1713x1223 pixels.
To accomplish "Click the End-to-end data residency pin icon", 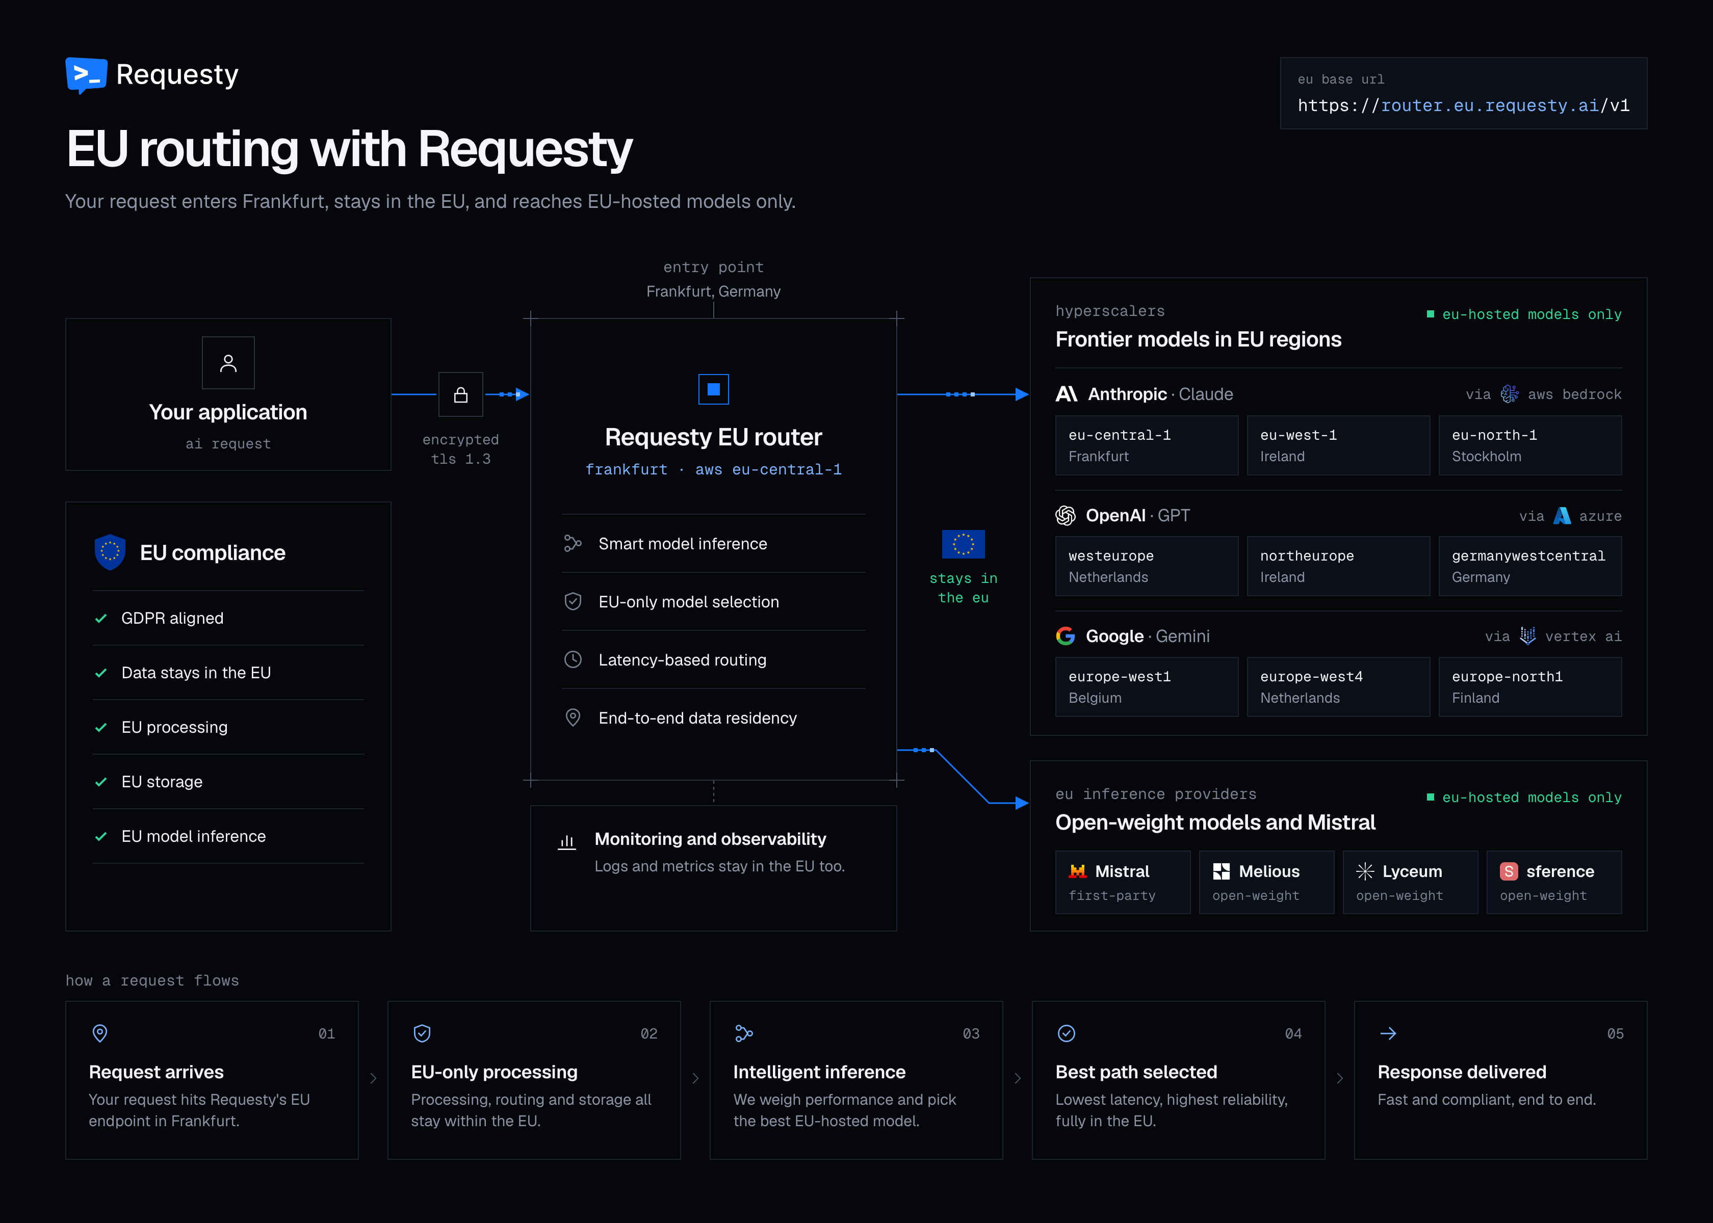I will pos(573,717).
